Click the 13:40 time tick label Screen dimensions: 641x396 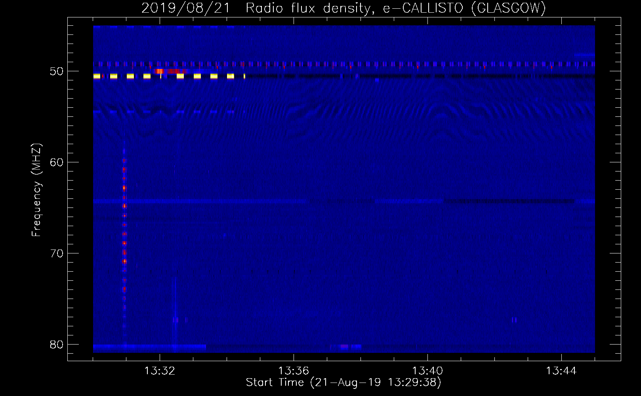(427, 371)
